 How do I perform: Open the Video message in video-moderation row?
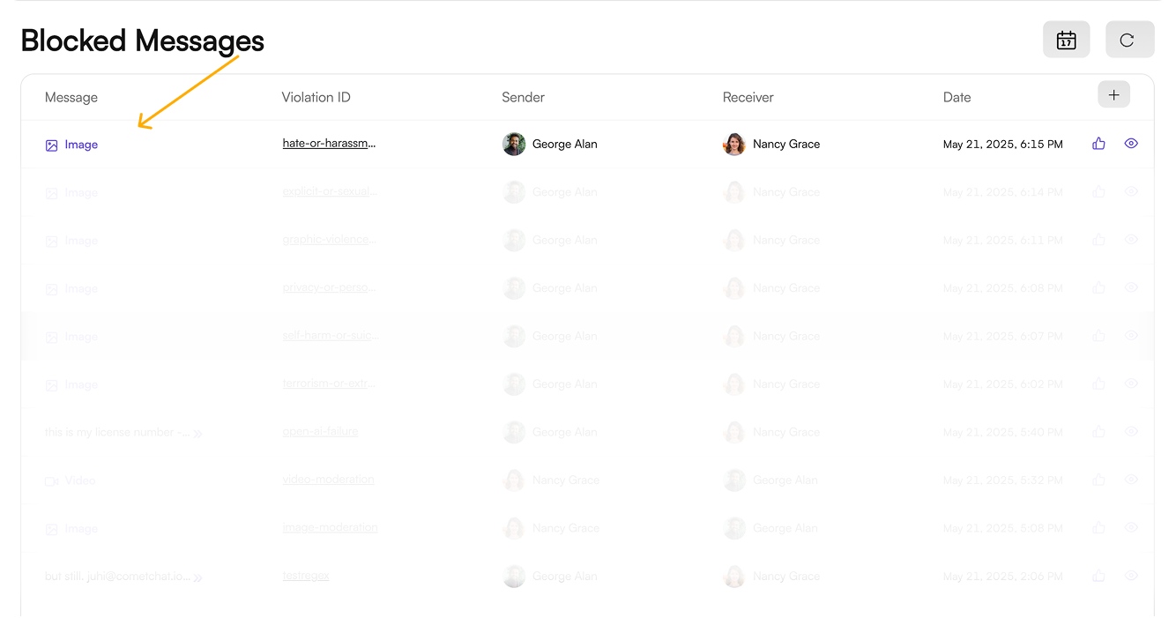click(x=71, y=480)
